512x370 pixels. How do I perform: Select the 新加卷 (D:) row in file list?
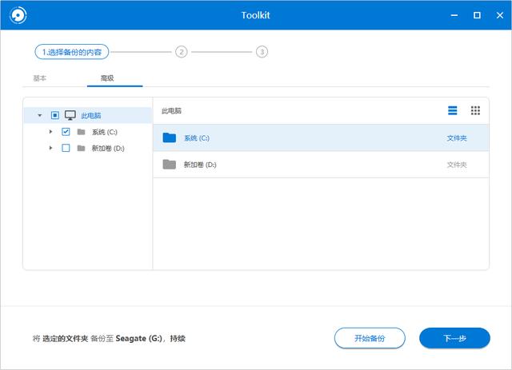[320, 165]
